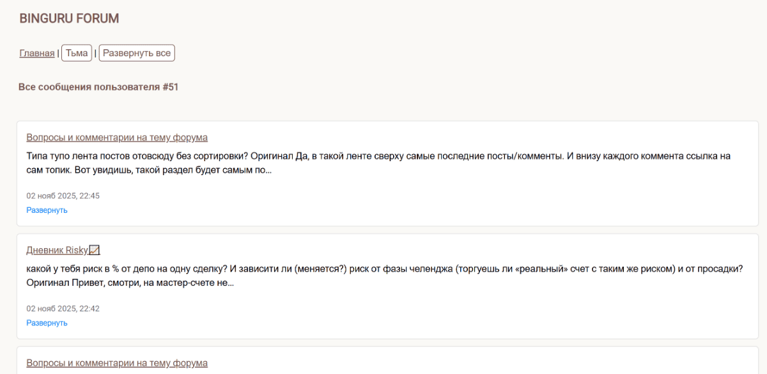Expand all posts with Развернуть все

point(137,53)
